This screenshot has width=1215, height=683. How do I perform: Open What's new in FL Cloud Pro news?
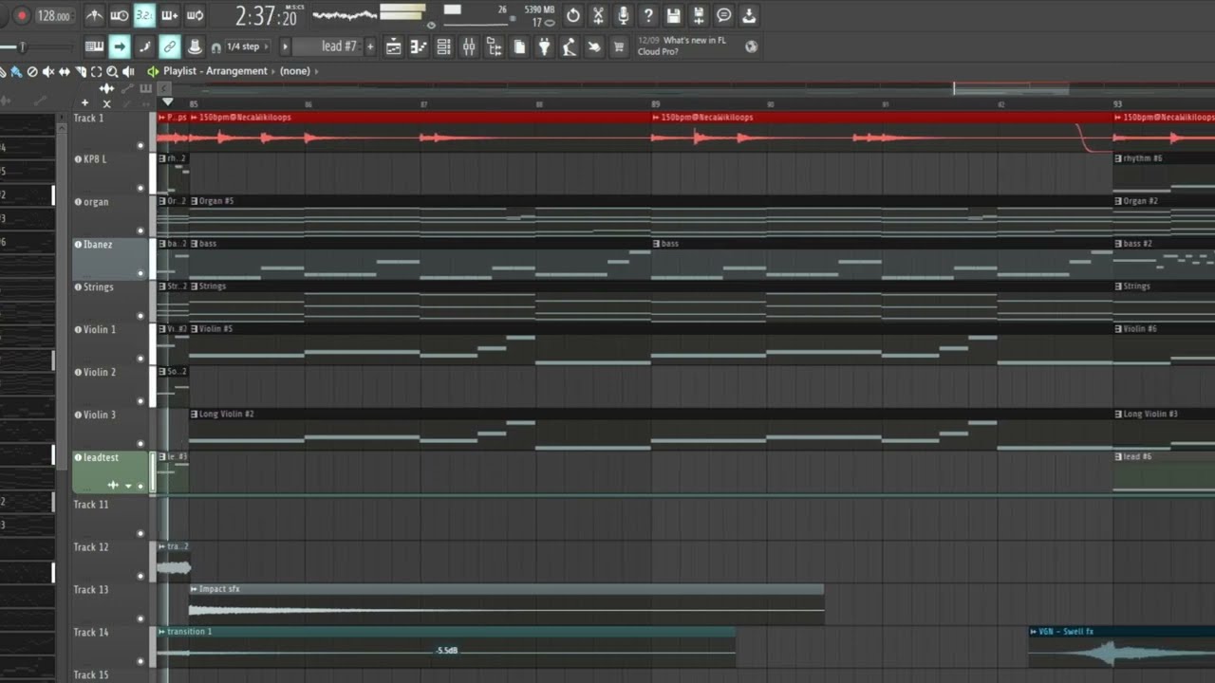pos(682,46)
